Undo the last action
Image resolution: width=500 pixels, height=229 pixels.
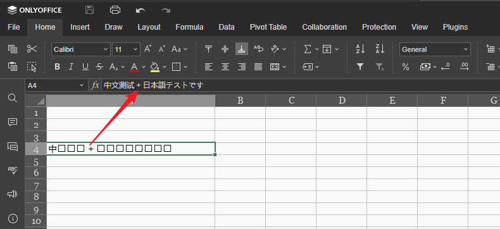141,11
